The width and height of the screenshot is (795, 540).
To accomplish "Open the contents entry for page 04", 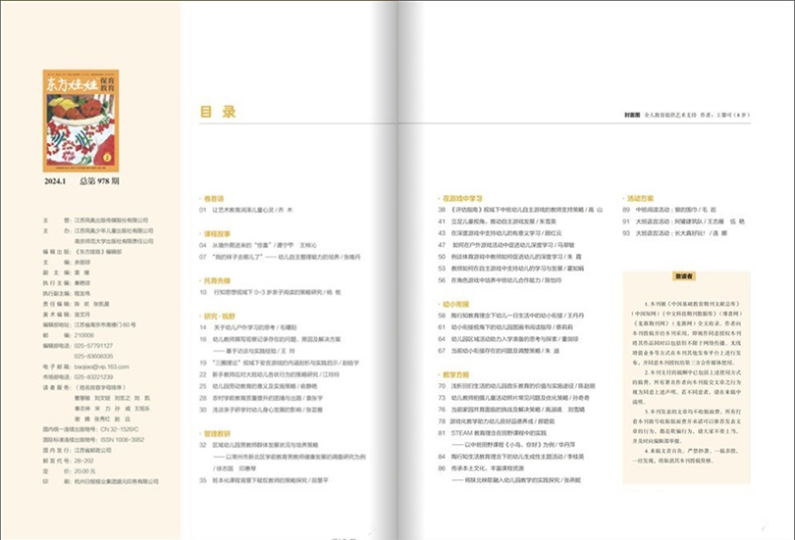I will coord(258,245).
